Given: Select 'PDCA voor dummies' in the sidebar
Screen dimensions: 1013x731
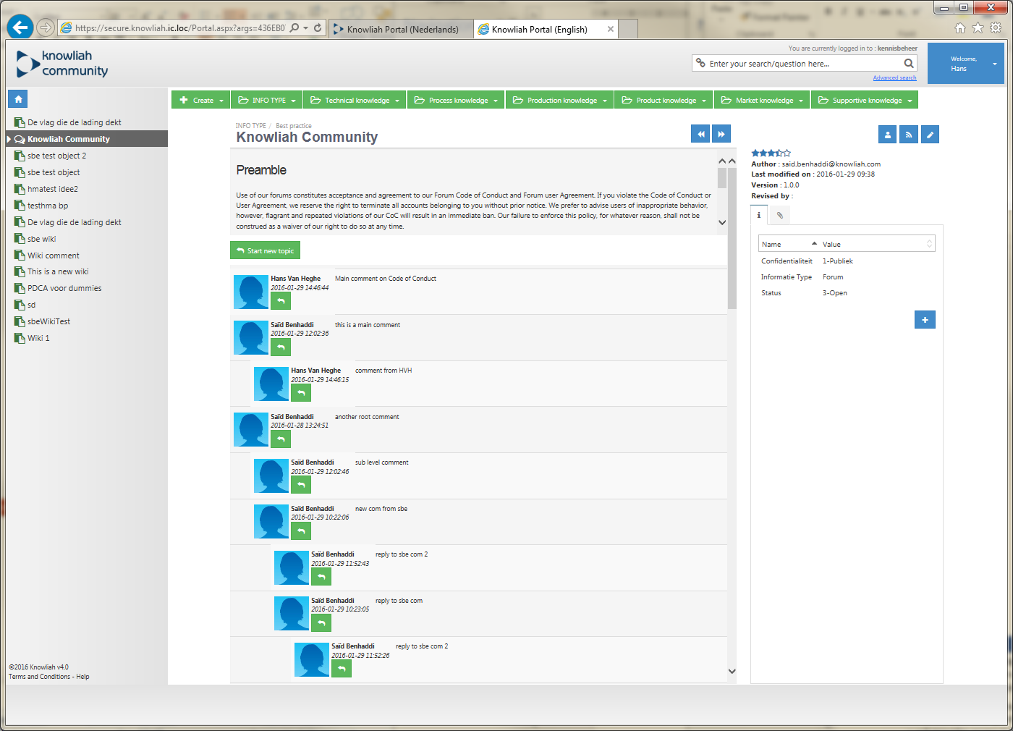Looking at the screenshot, I should [64, 288].
